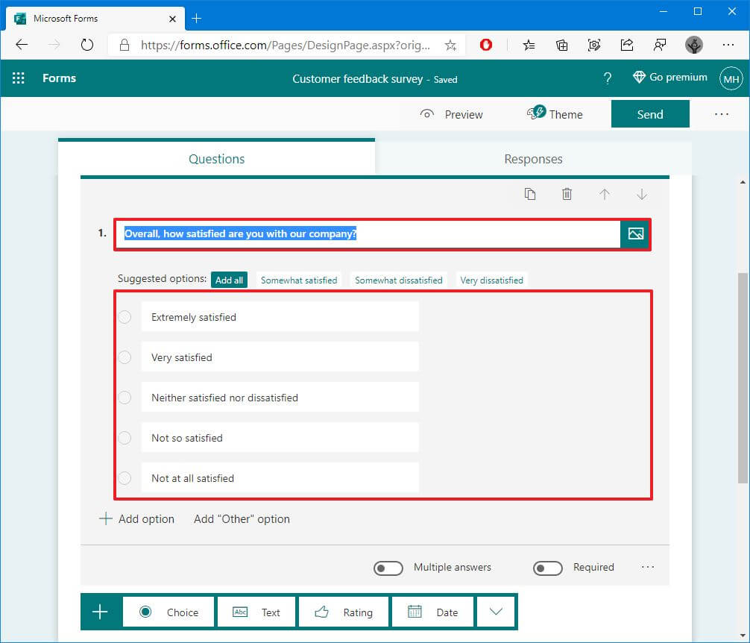Move question down with arrow icon
The image size is (750, 643).
(641, 194)
